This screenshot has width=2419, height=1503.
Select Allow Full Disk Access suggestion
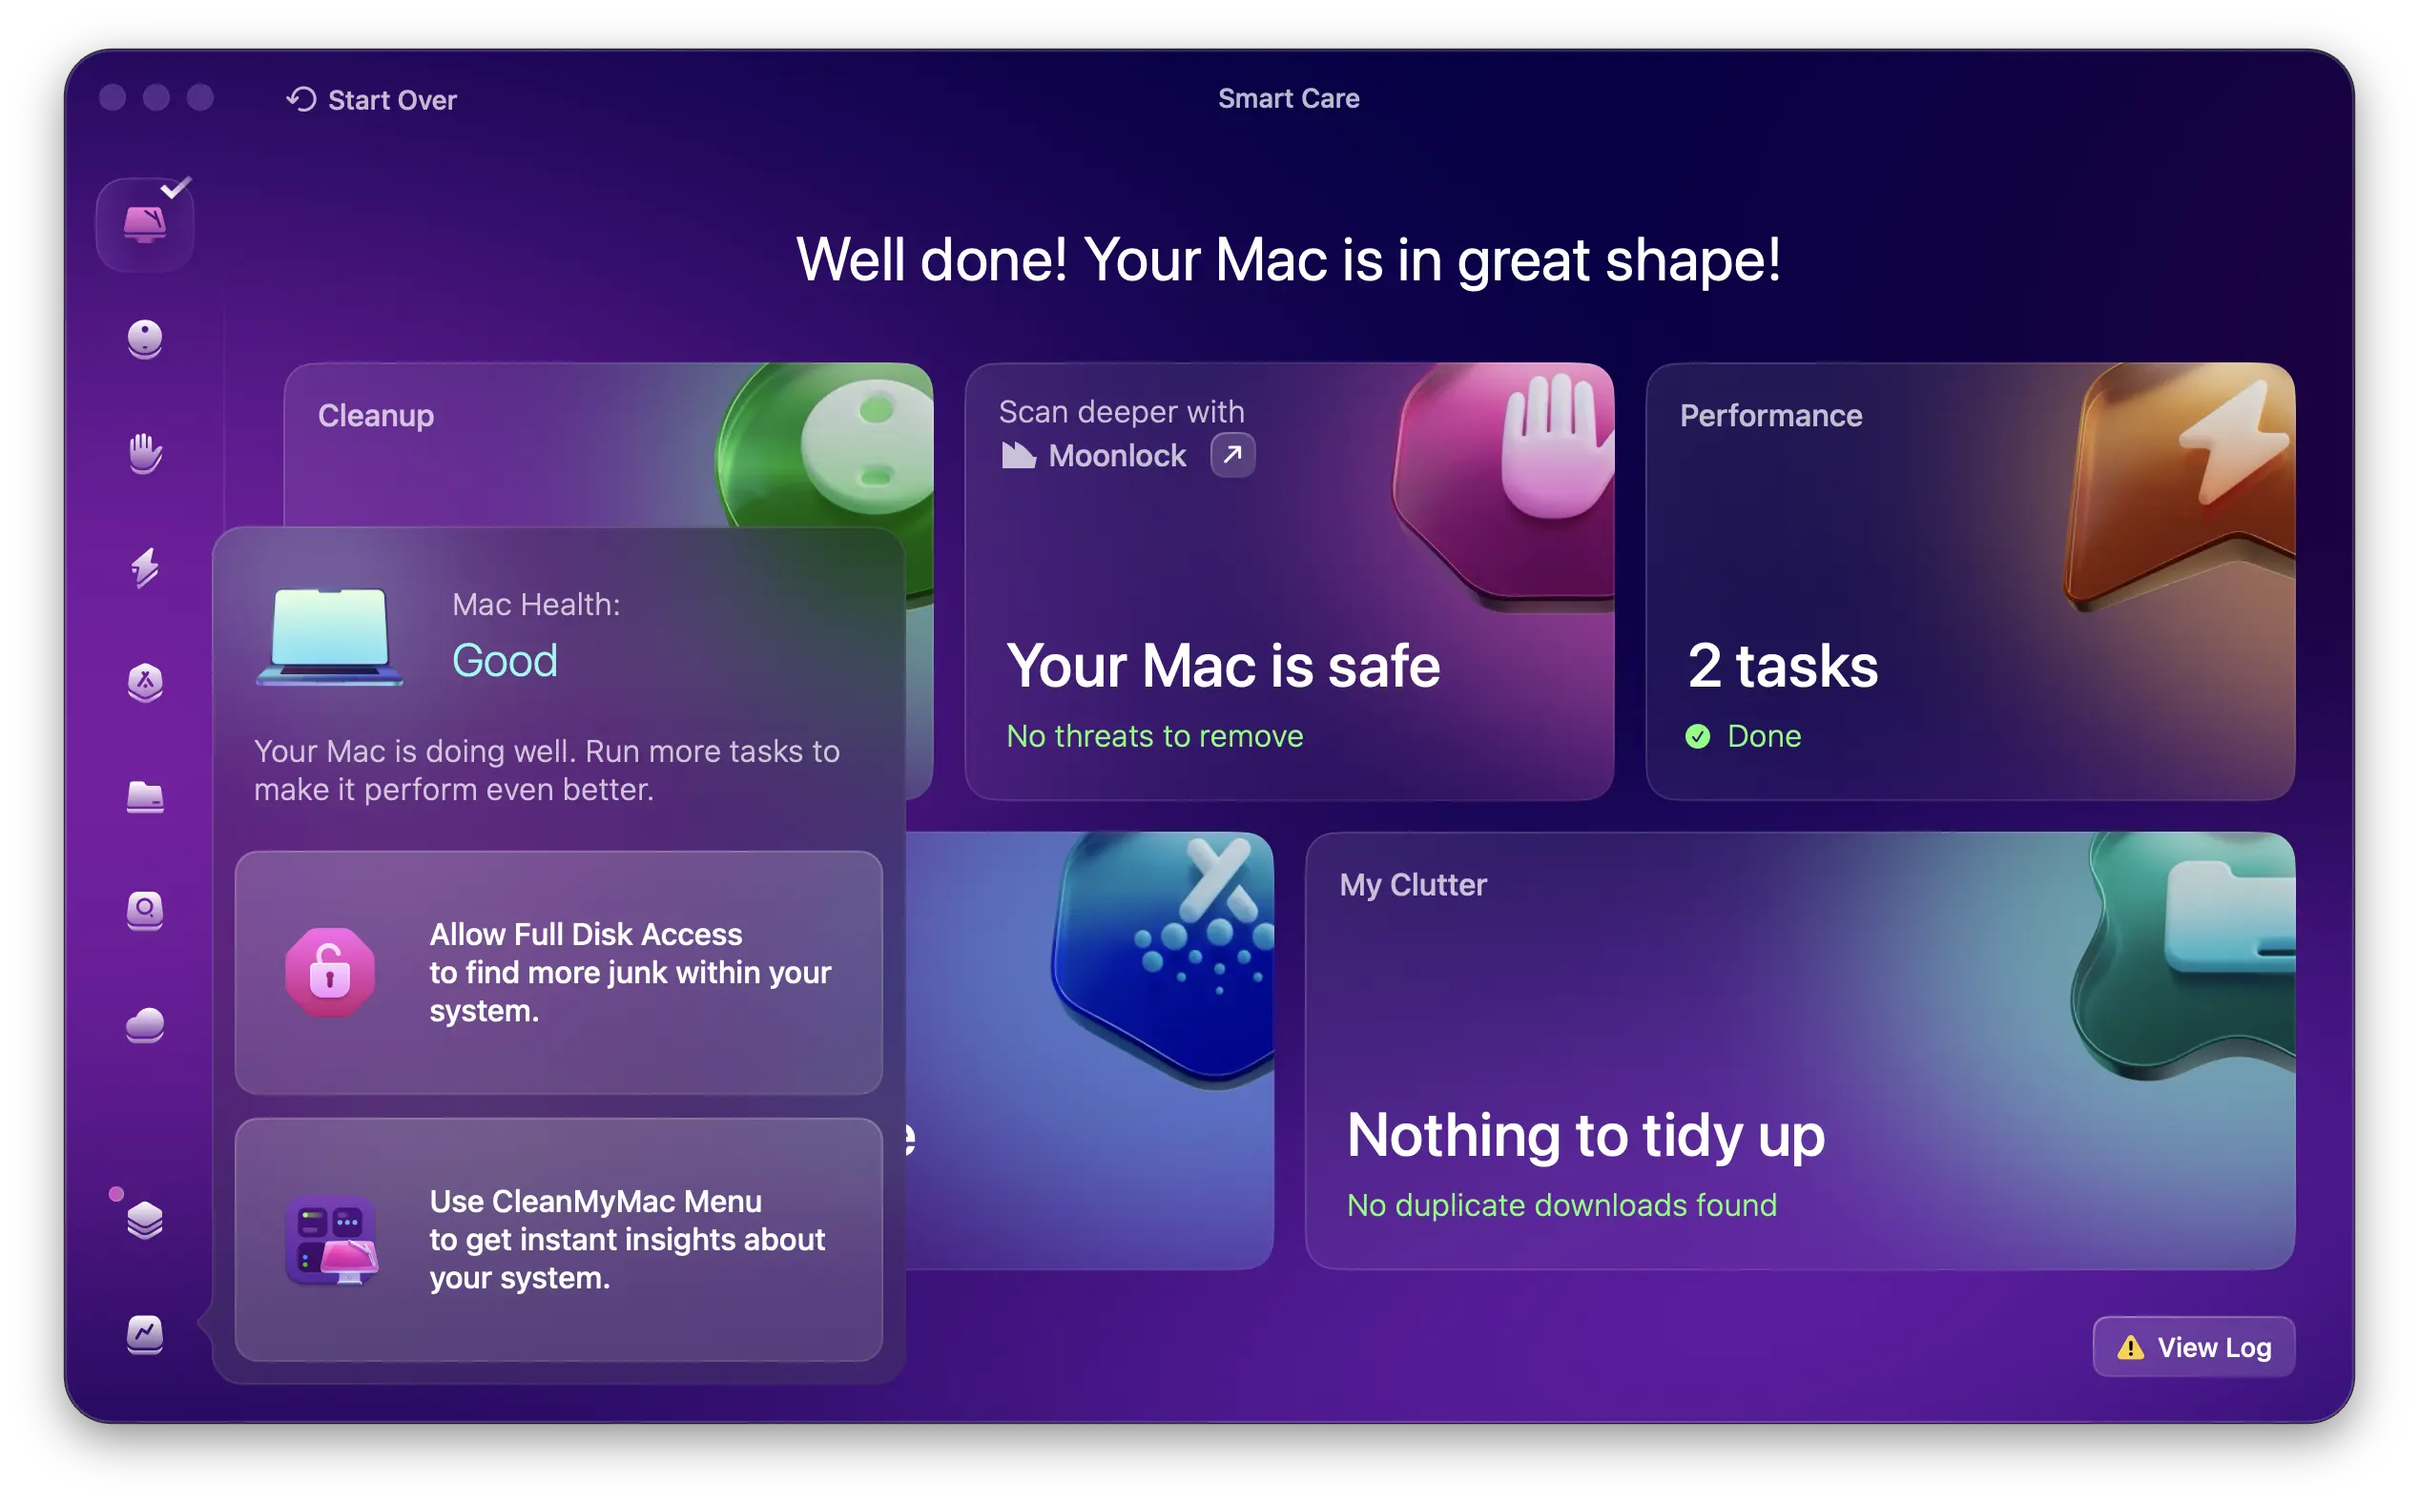tap(559, 972)
